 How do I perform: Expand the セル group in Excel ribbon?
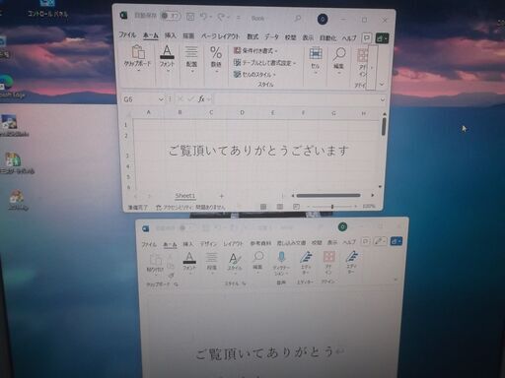point(316,61)
